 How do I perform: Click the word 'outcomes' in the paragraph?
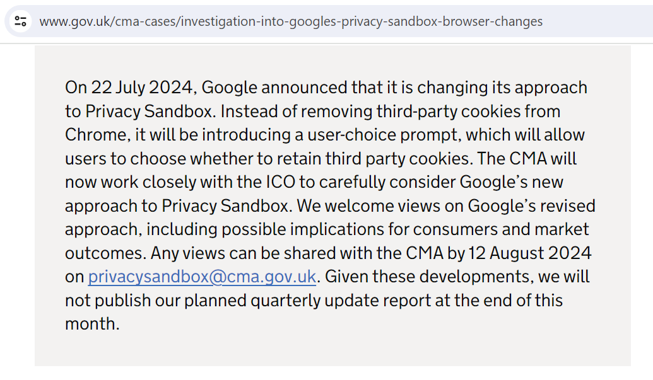coord(104,253)
